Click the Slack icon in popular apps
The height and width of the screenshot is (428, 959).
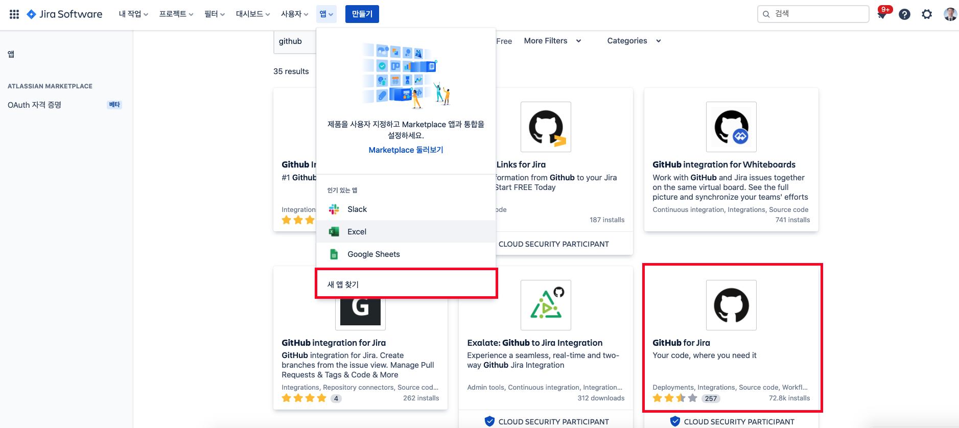(334, 209)
